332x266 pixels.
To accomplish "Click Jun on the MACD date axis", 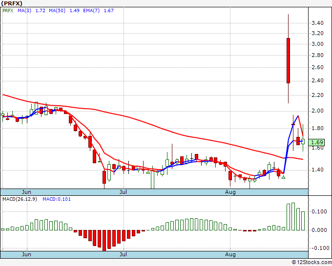I will (x=26, y=254).
